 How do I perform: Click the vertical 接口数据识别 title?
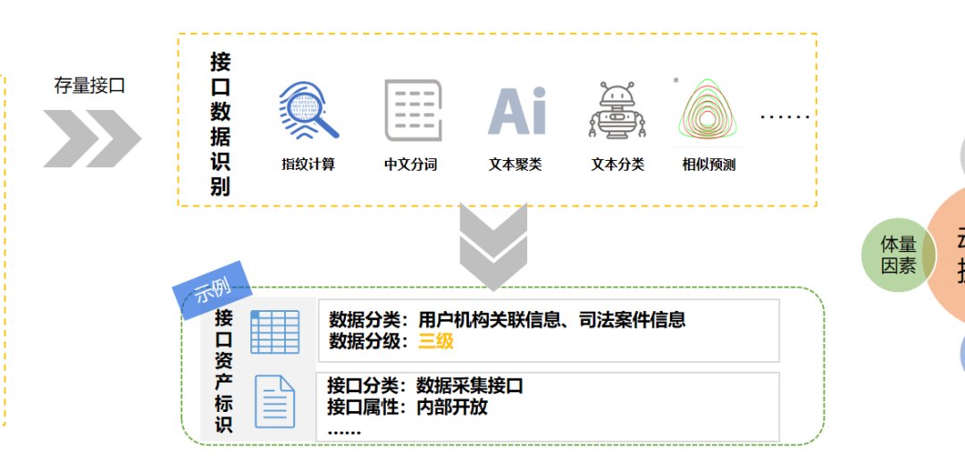221,124
